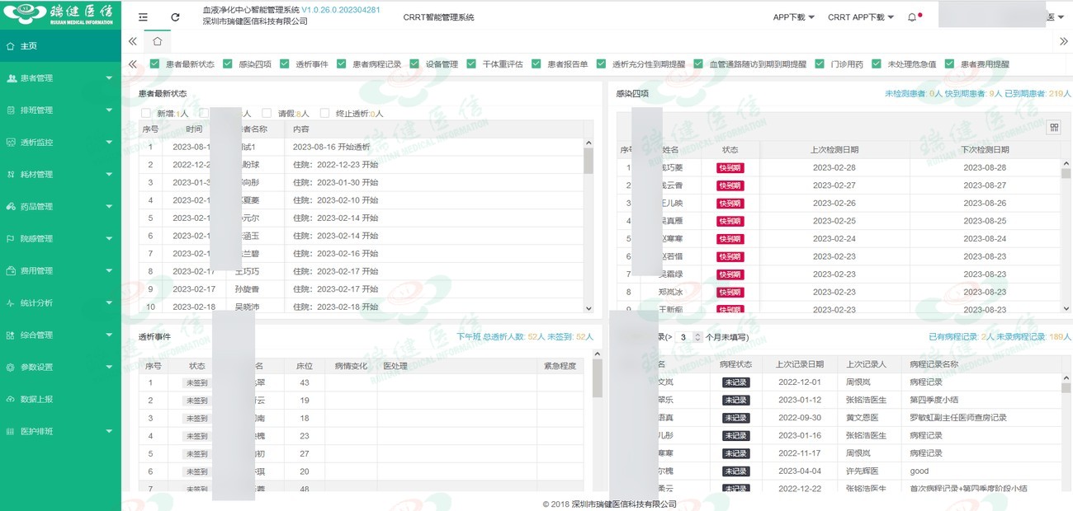Collapse the sidebar with the hamburger icon

pos(143,17)
